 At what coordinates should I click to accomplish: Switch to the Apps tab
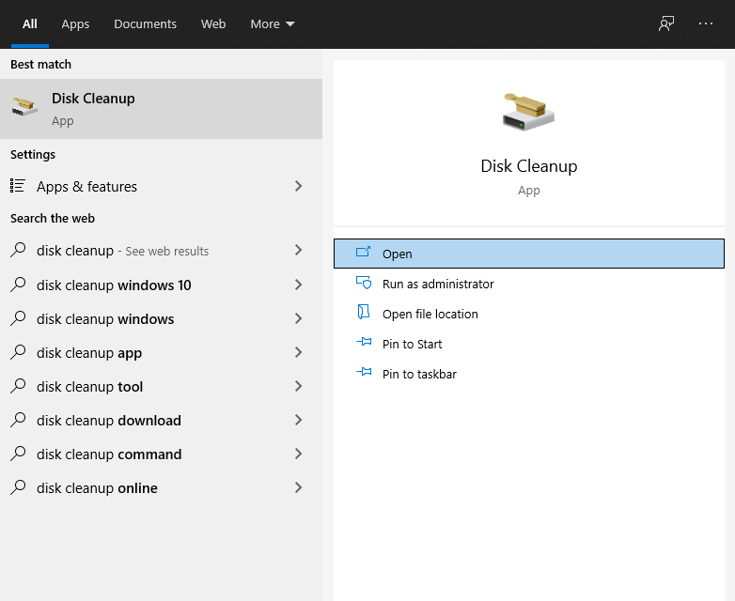(x=75, y=24)
